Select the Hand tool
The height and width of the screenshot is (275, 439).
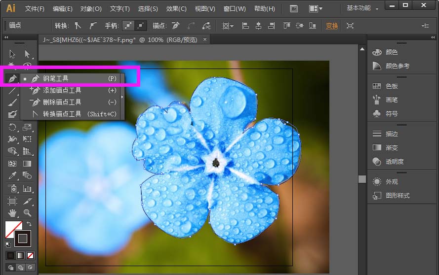tap(12, 213)
